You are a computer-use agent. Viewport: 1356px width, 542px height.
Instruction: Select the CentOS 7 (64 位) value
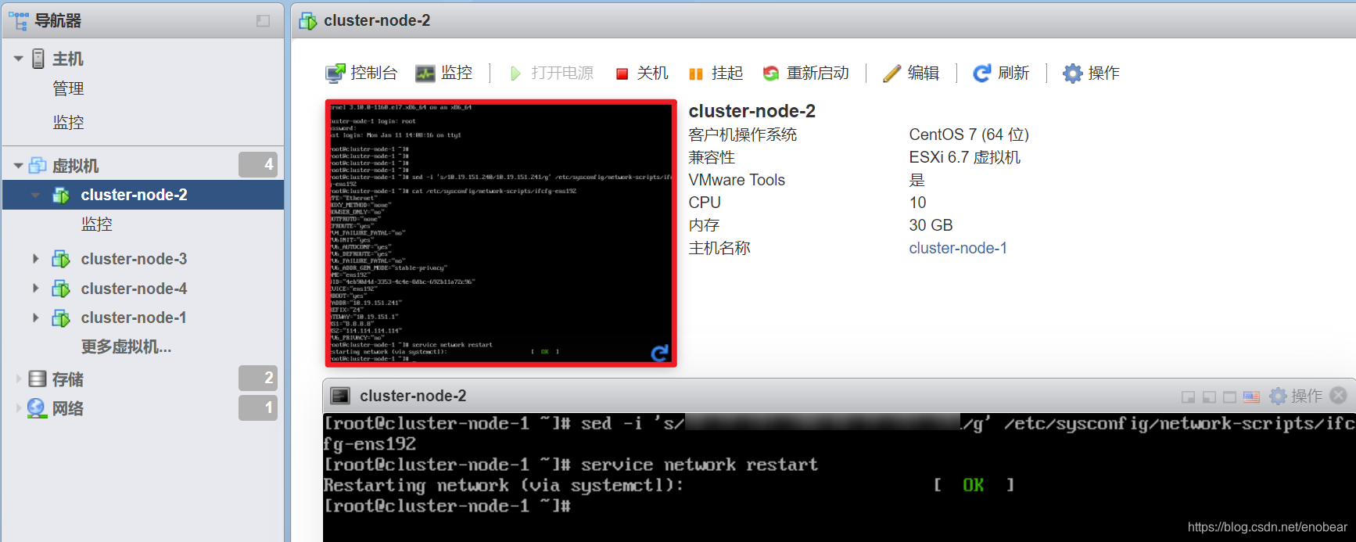click(x=969, y=135)
